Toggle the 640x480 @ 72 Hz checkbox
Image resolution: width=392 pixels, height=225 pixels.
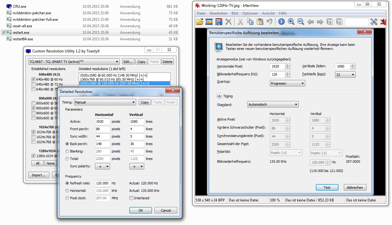[34, 84]
